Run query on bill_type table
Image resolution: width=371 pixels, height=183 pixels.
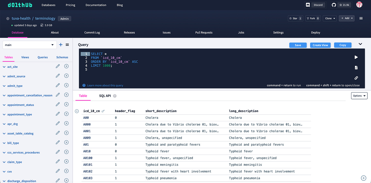(x=66, y=143)
